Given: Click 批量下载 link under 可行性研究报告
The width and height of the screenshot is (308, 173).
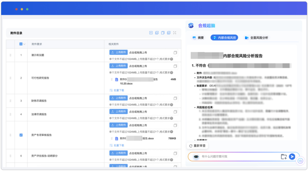Looking at the screenshot, I should [117, 90].
